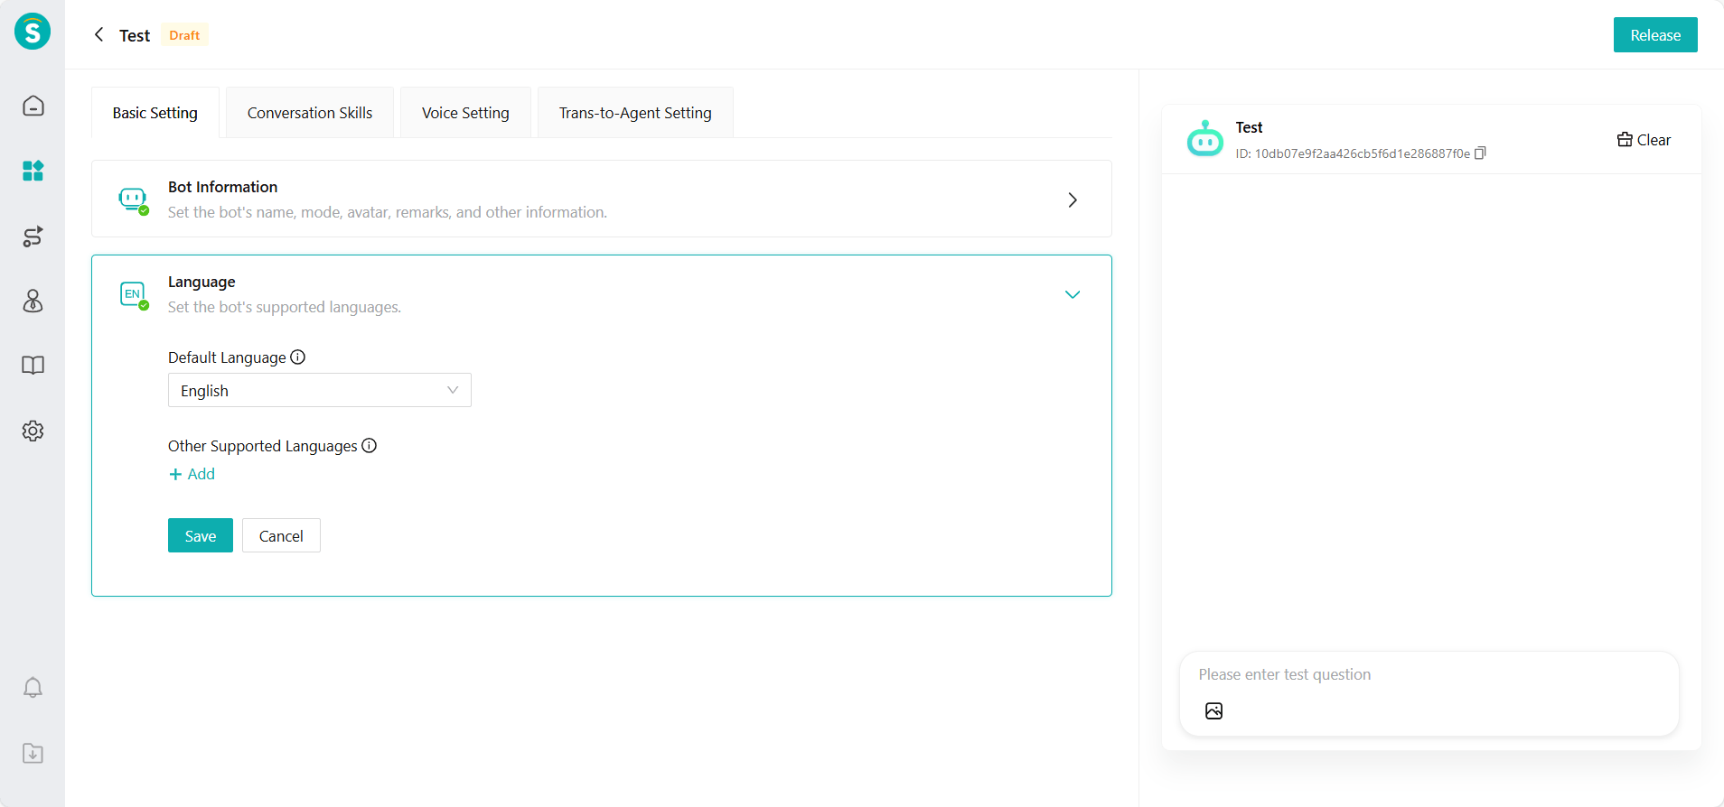
Task: Select the bot apps grid icon
Action: pyautogui.click(x=33, y=171)
